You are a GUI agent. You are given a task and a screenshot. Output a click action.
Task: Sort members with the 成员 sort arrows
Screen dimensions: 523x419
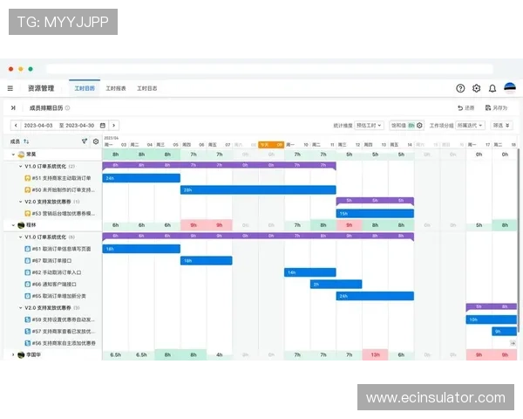pyautogui.click(x=26, y=141)
